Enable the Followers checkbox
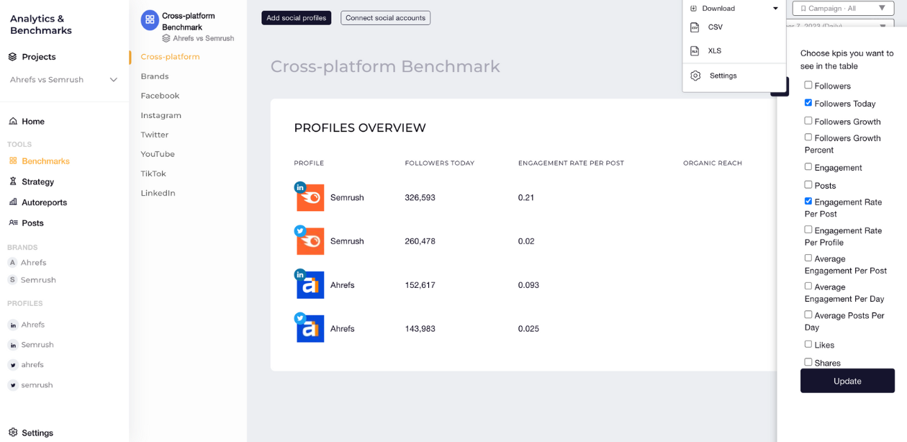 (x=808, y=85)
